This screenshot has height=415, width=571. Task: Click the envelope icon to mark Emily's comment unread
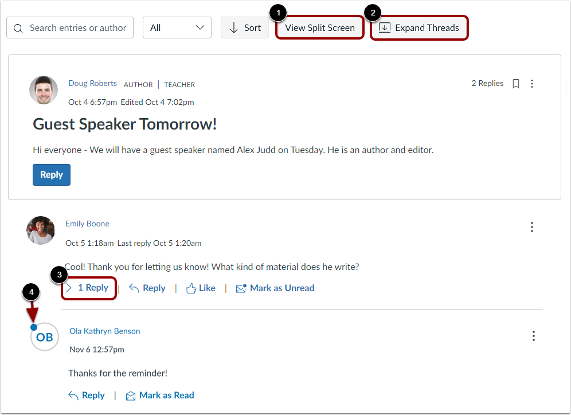241,288
